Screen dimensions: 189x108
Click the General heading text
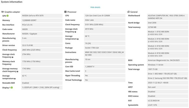pyautogui.click(x=134, y=12)
